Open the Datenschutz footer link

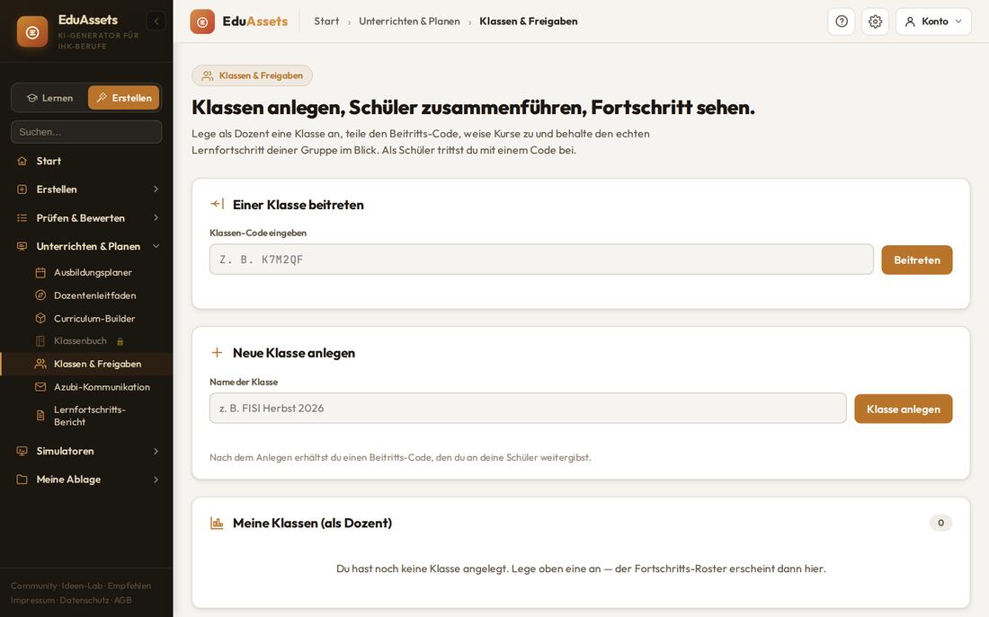(85, 600)
